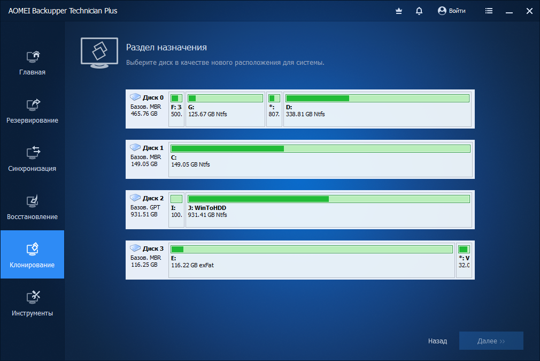540x361 pixels.
Task: Click the Резервирование label in sidebar
Action: [33, 121]
